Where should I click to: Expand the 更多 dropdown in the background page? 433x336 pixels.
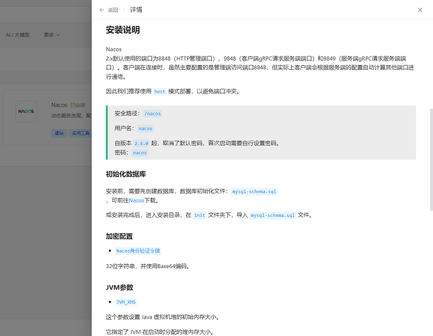(x=52, y=35)
